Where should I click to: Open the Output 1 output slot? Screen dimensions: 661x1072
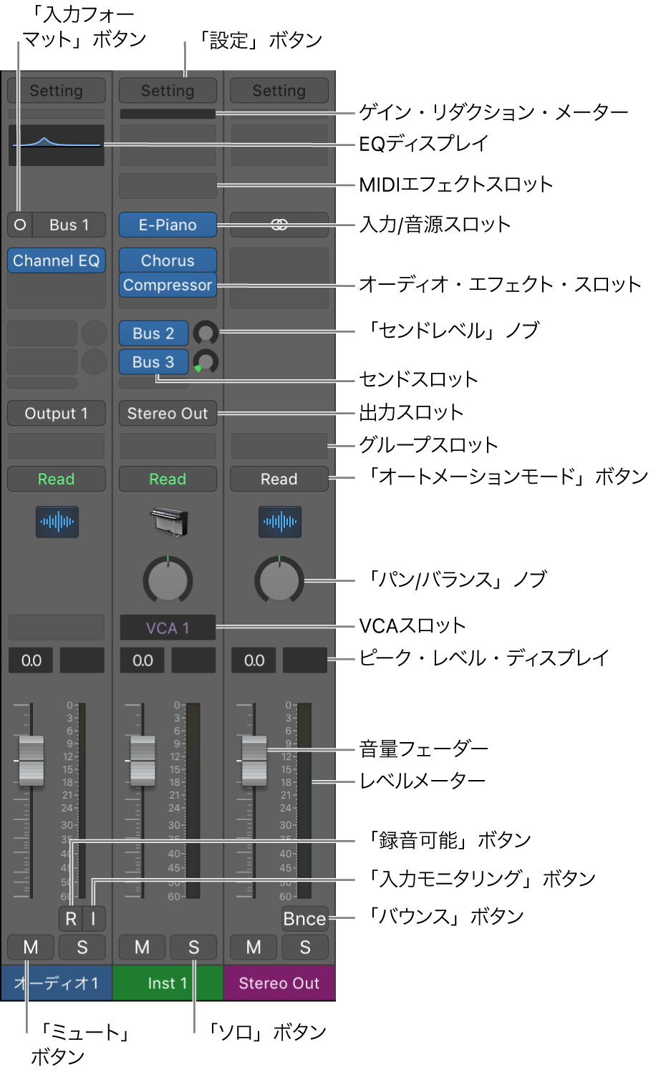(x=57, y=414)
